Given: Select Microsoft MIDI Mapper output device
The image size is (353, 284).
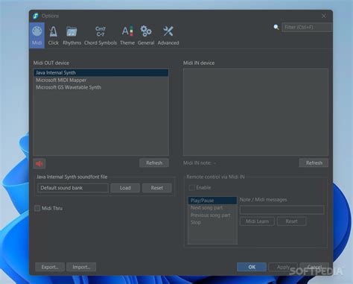Looking at the screenshot, I should (101, 80).
